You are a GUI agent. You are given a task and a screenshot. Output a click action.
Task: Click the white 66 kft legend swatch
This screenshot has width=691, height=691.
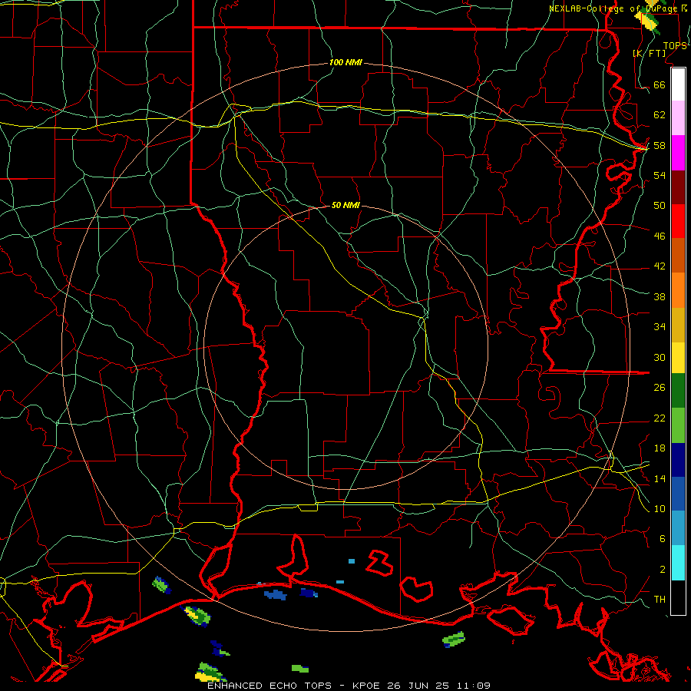coord(678,84)
